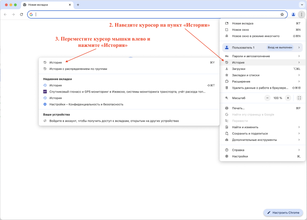Image resolution: width=307 pixels, height=220 pixels.
Task: Click inside the address bar
Action: coord(157,15)
